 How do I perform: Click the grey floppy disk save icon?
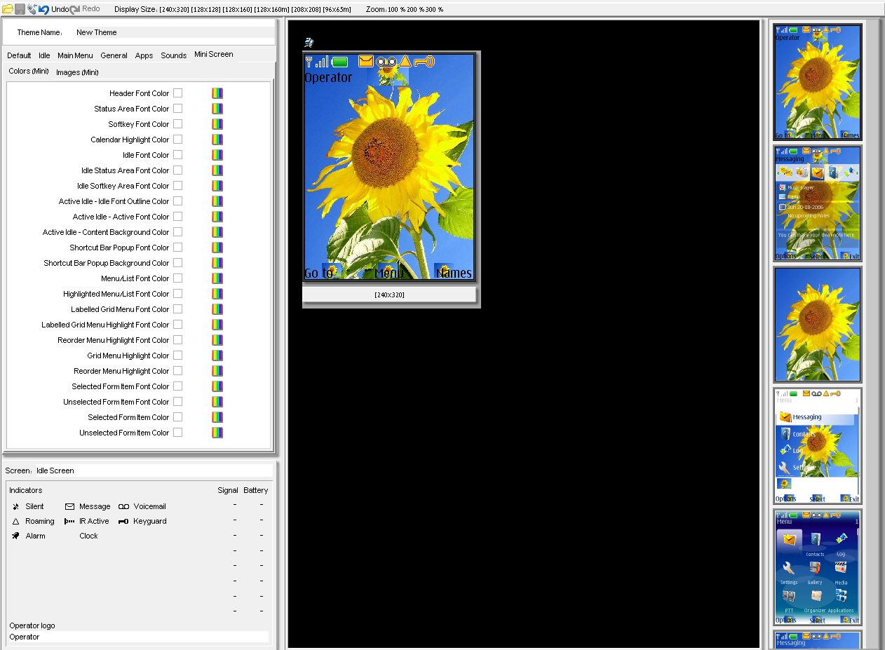pyautogui.click(x=20, y=9)
